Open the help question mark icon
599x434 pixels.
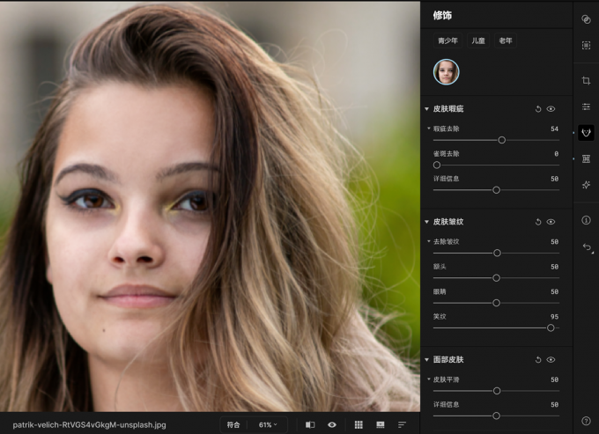point(586,421)
